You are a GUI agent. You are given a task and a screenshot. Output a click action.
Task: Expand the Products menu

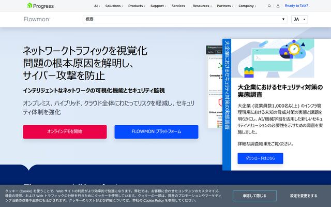(x=137, y=6)
